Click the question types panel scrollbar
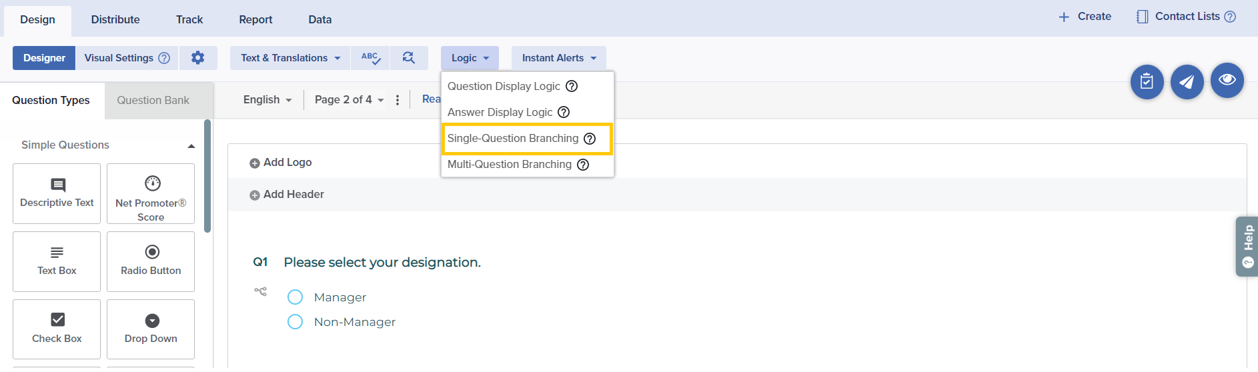This screenshot has width=1258, height=372. tap(207, 176)
